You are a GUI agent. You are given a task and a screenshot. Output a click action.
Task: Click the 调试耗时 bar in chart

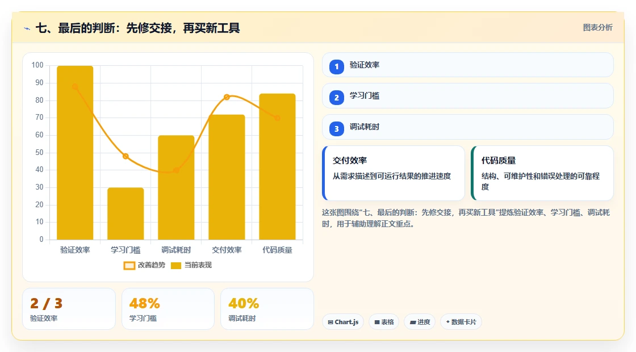(x=176, y=187)
